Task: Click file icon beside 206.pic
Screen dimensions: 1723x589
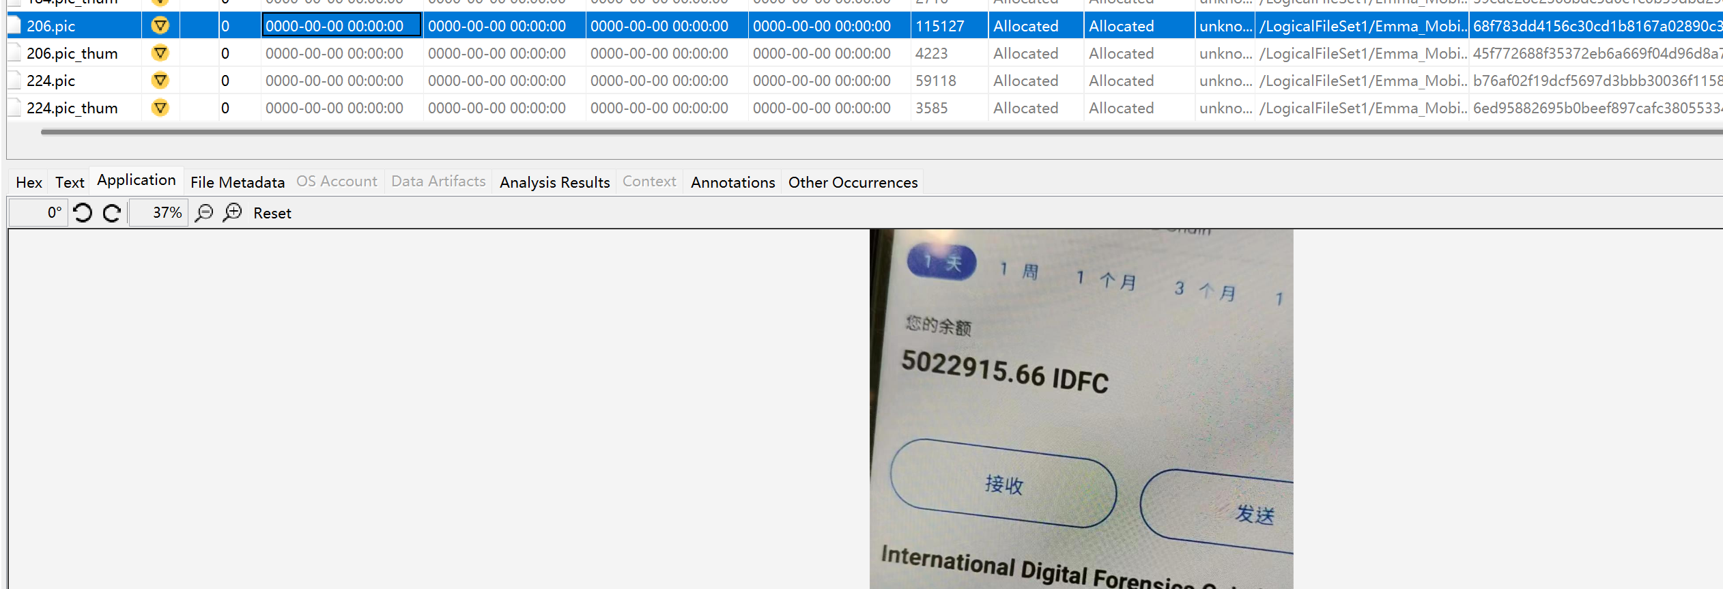Action: click(x=14, y=26)
